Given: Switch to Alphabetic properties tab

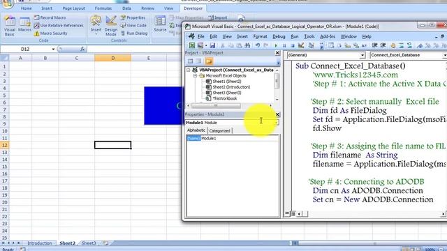Looking at the screenshot, I should click(196, 130).
